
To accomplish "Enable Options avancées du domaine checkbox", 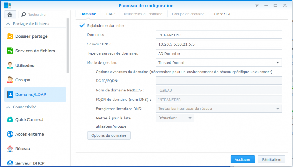I will coord(91,72).
